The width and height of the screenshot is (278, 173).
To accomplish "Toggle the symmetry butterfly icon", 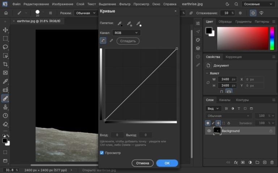I will [261, 13].
